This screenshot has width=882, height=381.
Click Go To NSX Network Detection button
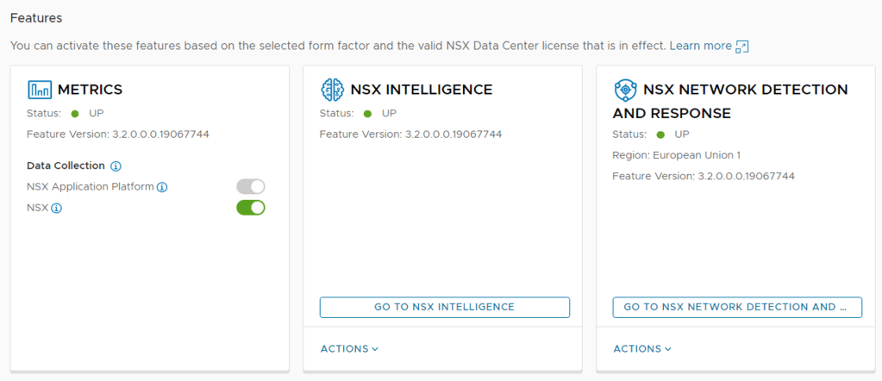point(737,307)
